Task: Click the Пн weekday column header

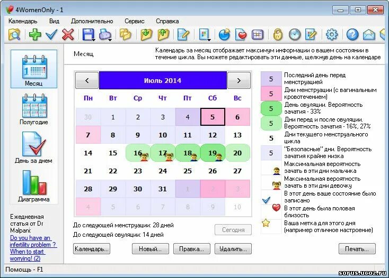Action: 88,98
